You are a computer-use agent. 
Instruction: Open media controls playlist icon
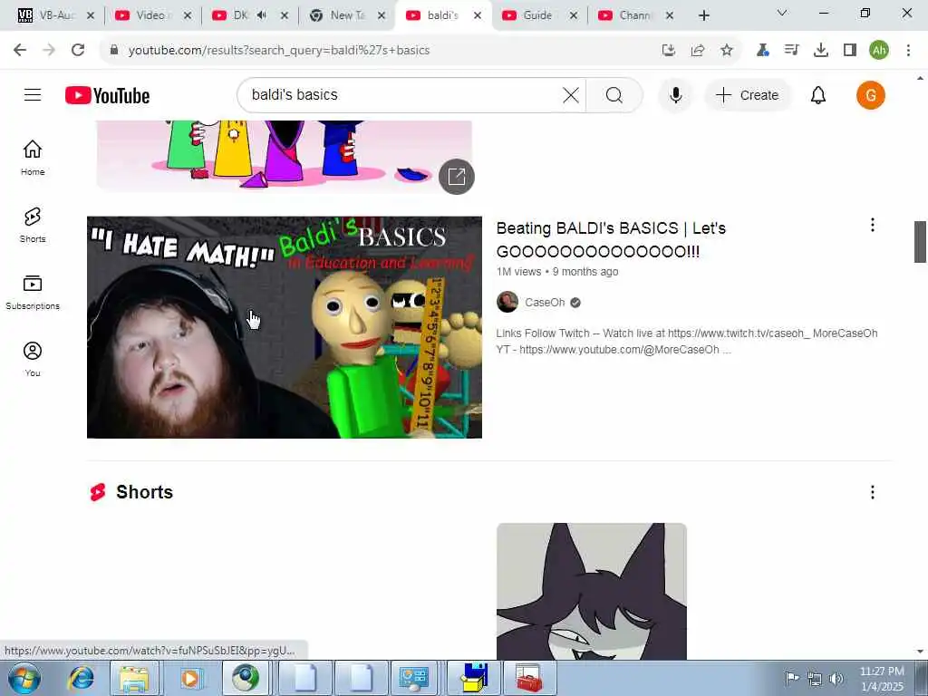(x=791, y=51)
